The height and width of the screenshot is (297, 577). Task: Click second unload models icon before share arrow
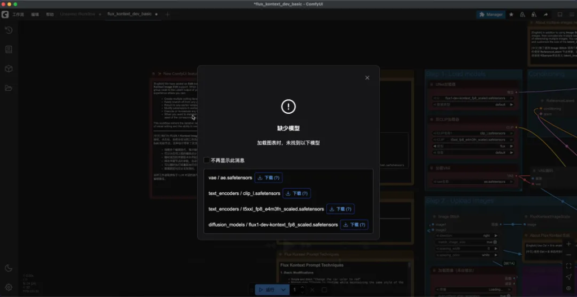534,14
